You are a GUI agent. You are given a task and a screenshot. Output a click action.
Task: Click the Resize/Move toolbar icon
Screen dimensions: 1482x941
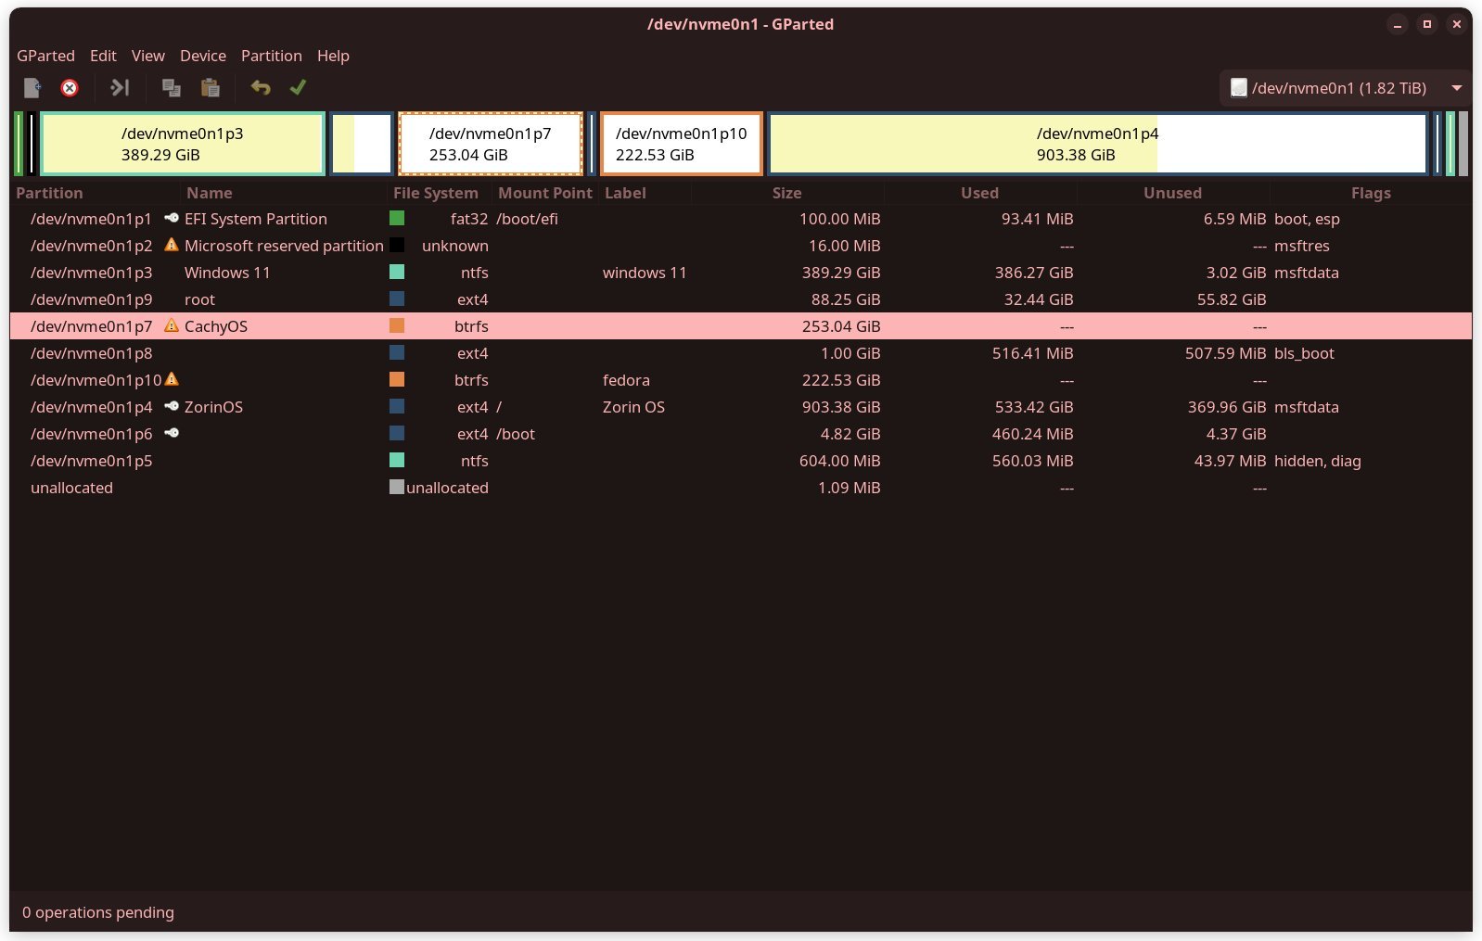pyautogui.click(x=120, y=88)
